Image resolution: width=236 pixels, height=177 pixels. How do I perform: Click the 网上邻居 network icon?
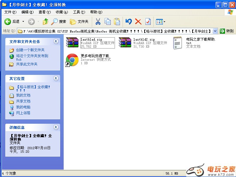click(x=12, y=113)
